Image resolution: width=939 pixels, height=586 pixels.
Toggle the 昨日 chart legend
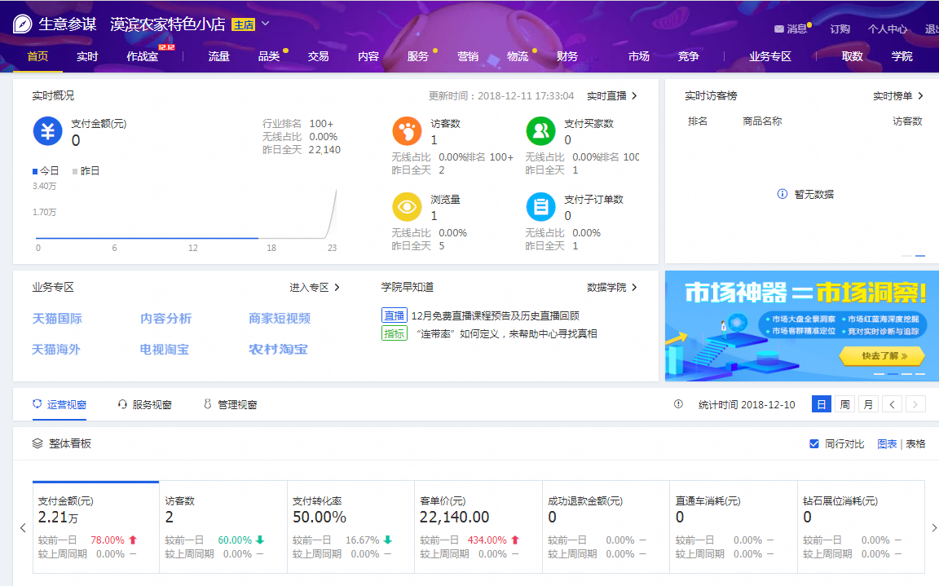click(x=86, y=171)
